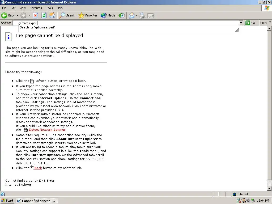This screenshot has height=204, width=272.
Task: Click the IE page icon in status bar
Action: click(2, 194)
